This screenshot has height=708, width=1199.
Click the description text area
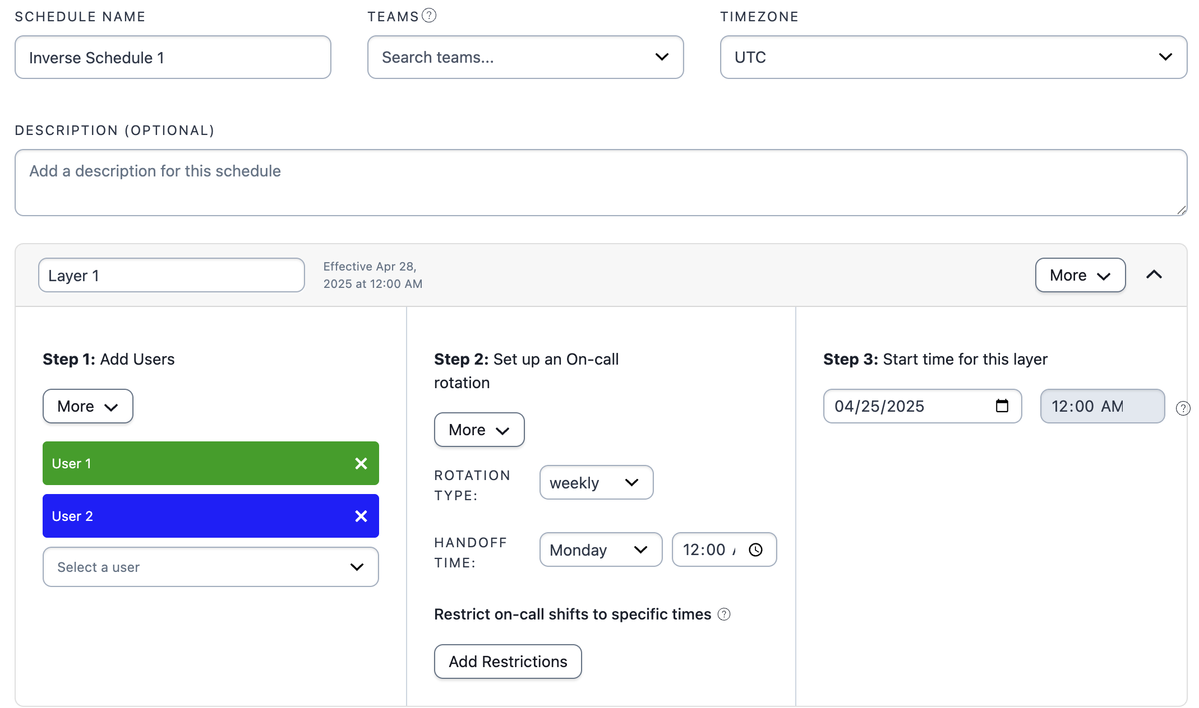point(600,182)
